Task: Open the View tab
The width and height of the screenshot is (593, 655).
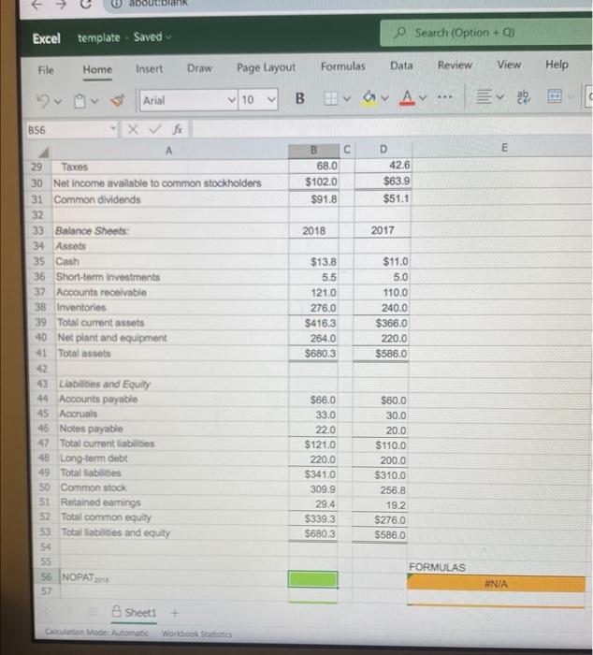Action: (509, 65)
